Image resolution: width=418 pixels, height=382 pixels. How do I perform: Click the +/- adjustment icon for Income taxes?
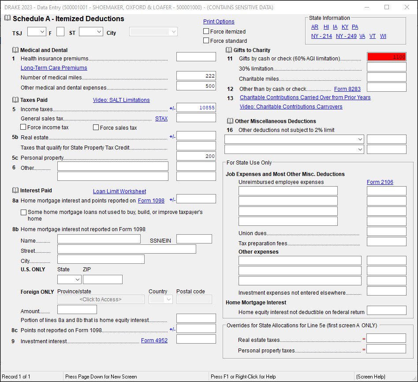(172, 108)
